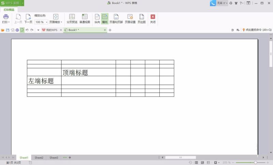Image resolution: width=273 pixels, height=165 pixels.
Task: Click the 顶端标题 cell text in preview
Action: (75, 73)
